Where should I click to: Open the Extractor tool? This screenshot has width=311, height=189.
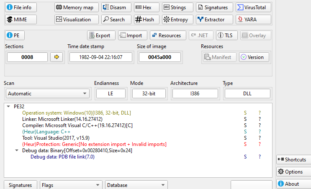click(213, 20)
